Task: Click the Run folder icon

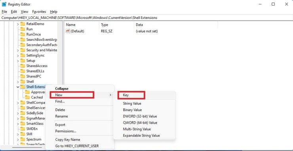Action: click(x=23, y=29)
